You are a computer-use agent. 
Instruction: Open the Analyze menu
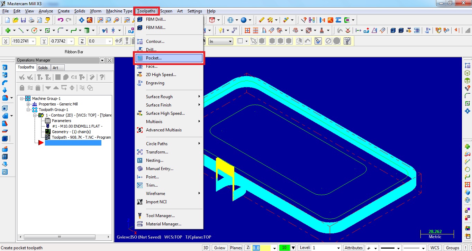[46, 11]
